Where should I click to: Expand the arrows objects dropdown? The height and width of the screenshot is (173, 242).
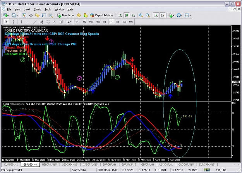(x=71, y=22)
